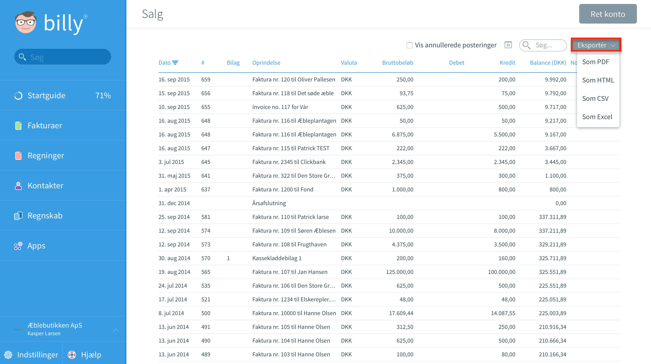Focus the sidebar Søg search field
Screen dimensions: 651x364
pyautogui.click(x=63, y=57)
